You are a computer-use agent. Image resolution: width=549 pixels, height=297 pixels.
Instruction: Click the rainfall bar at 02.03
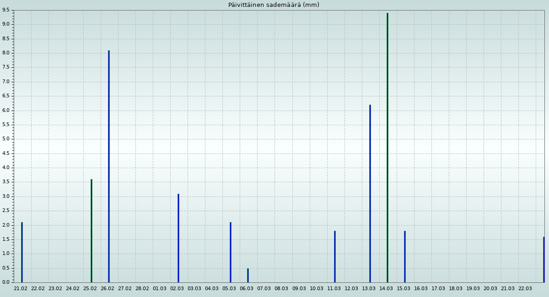pyautogui.click(x=178, y=238)
